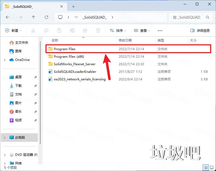Open 图片 in the sidebar
Viewport: 216px width, 171px height.
click(x=16, y=103)
